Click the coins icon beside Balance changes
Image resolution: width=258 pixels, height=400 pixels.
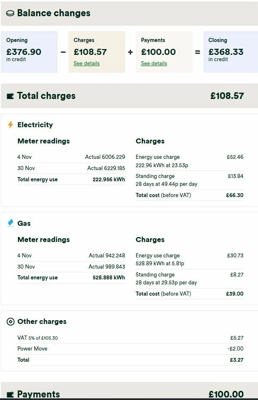click(x=10, y=13)
